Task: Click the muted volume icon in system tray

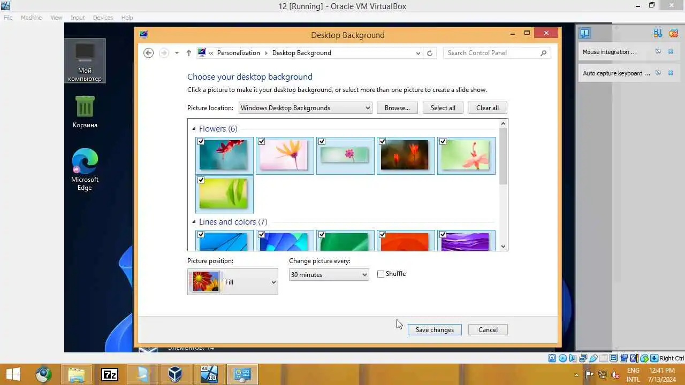Action: [x=615, y=374]
